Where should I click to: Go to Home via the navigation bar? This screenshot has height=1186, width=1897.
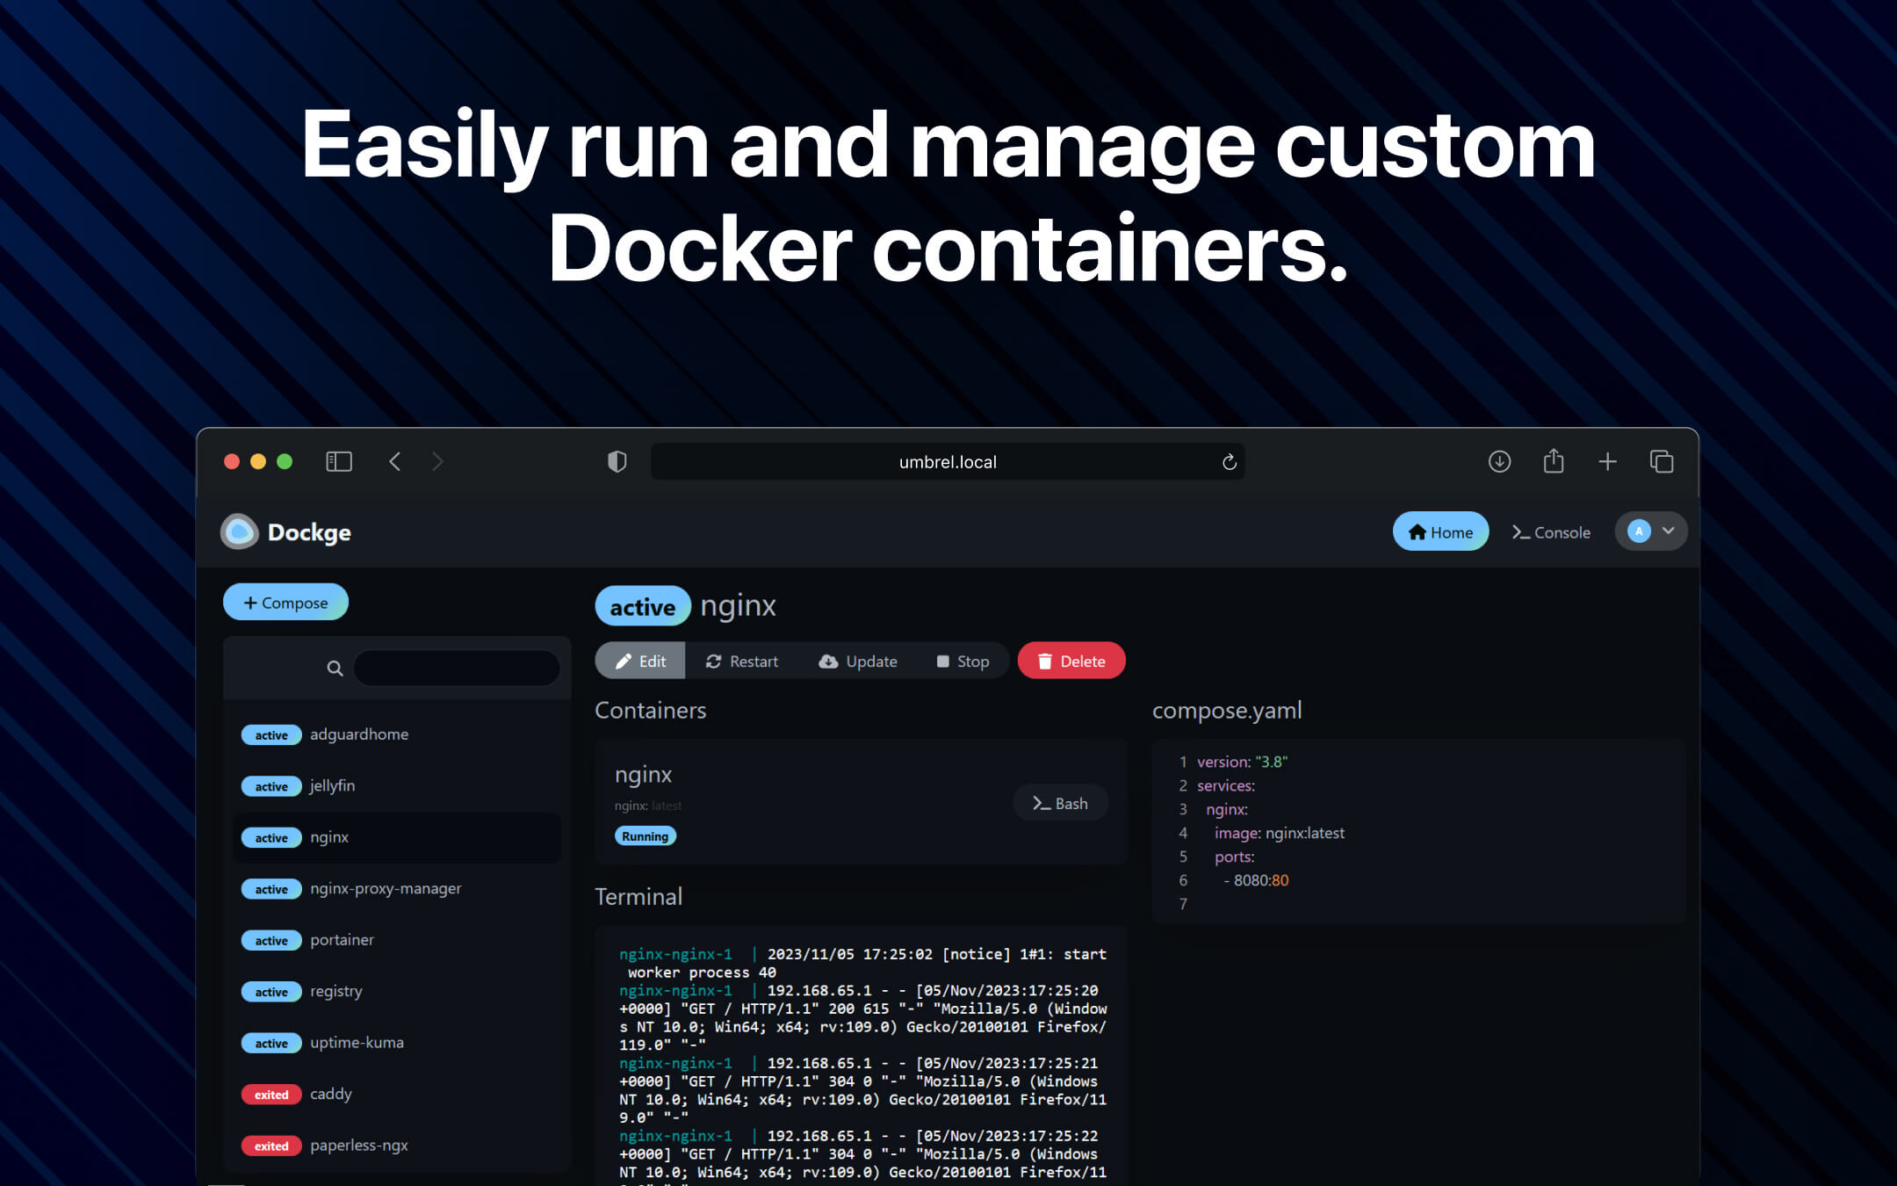1439,532
